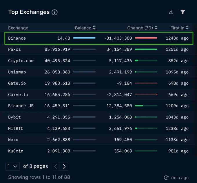Select the HitBTC exchange name
Viewport: 197px width, 183px height.
(16, 128)
